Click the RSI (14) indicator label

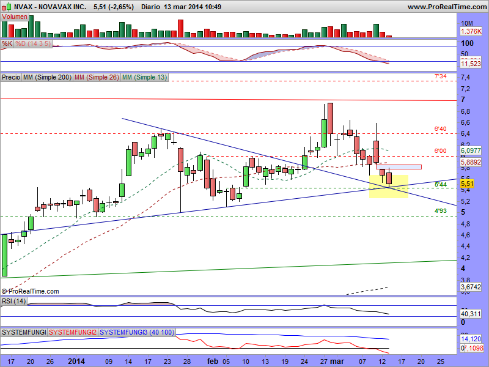point(13,300)
